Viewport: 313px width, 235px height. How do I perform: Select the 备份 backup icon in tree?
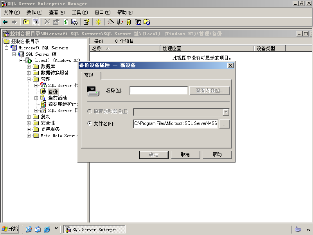click(43, 92)
